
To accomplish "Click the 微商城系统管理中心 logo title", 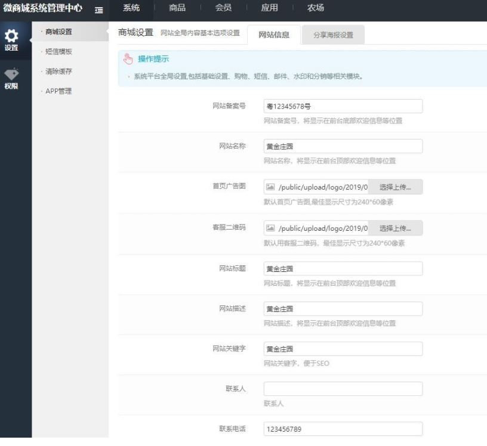I will tap(42, 8).
